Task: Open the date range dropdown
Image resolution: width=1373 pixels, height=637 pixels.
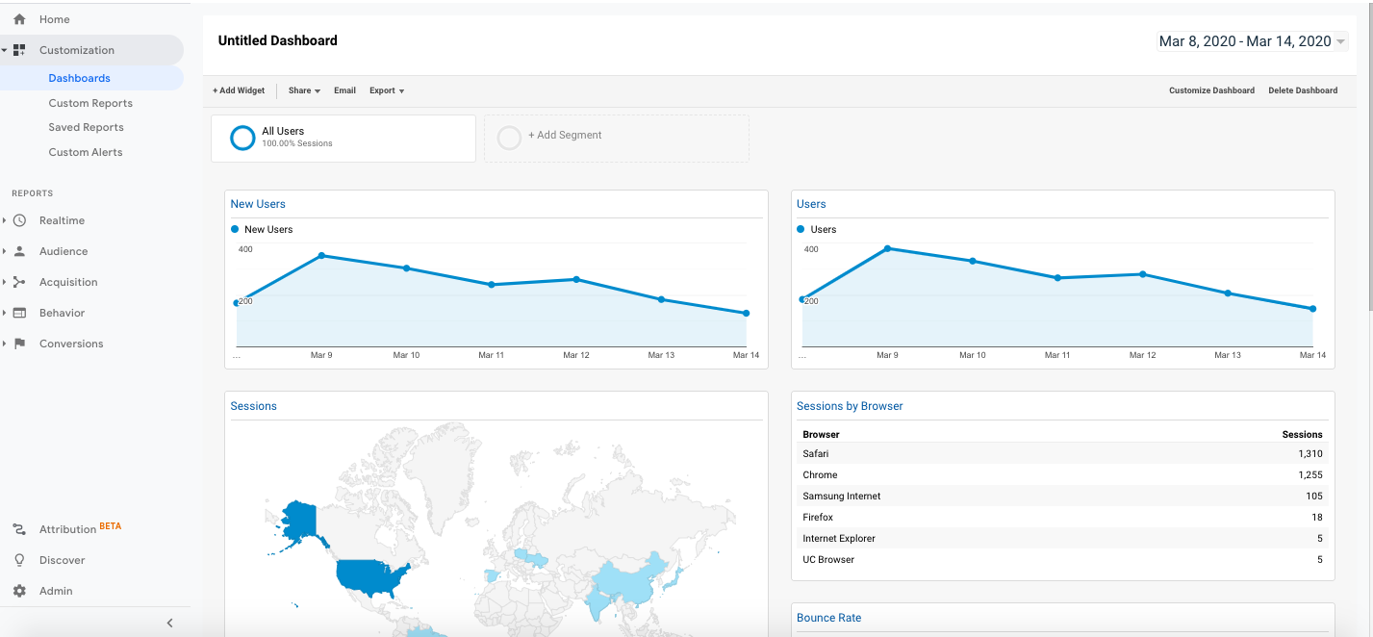Action: tap(1251, 41)
